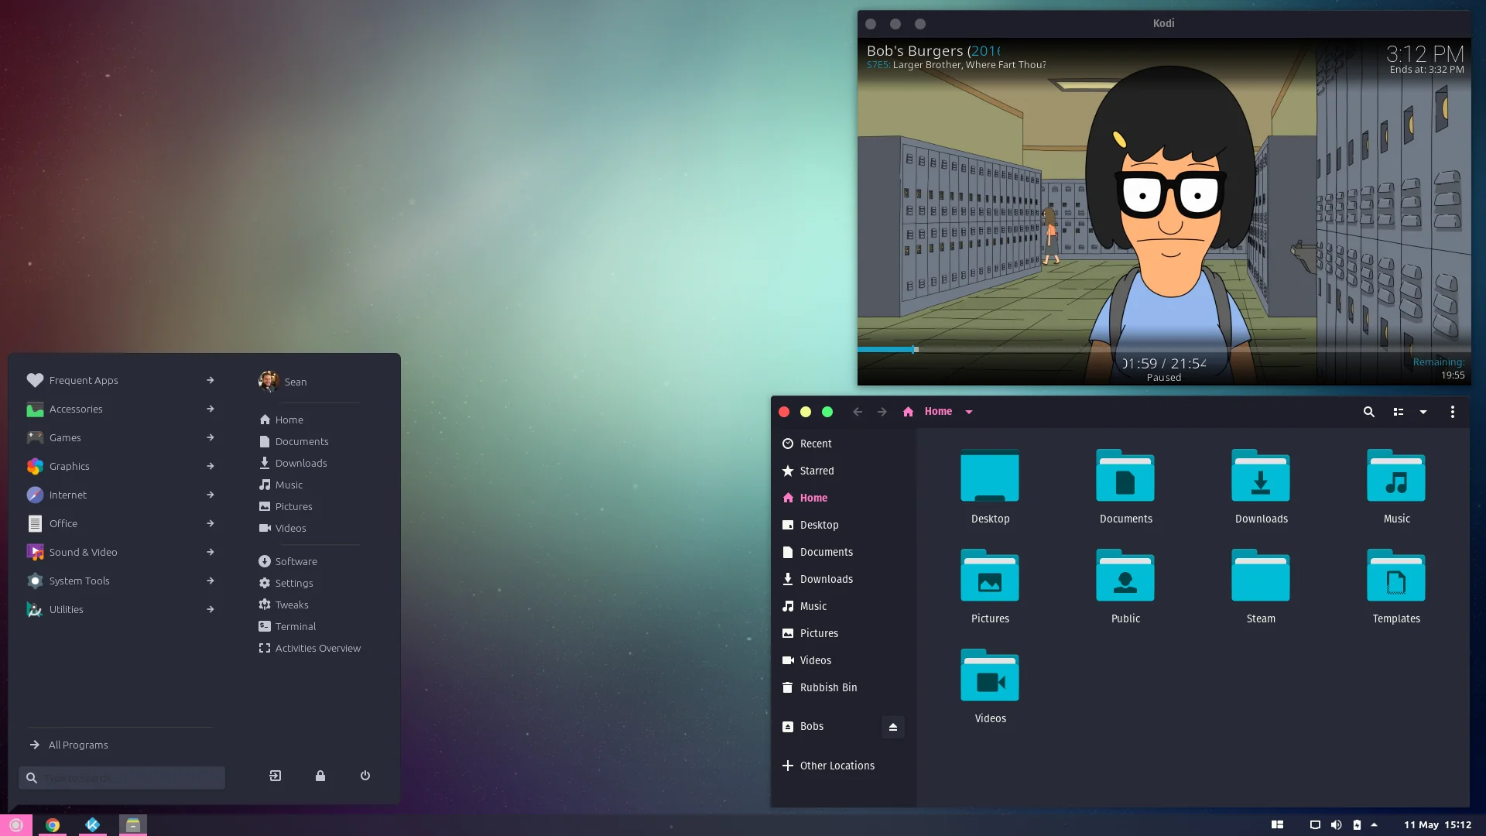This screenshot has width=1486, height=836.
Task: Select Rubbish Bin in the sidebar
Action: click(820, 687)
